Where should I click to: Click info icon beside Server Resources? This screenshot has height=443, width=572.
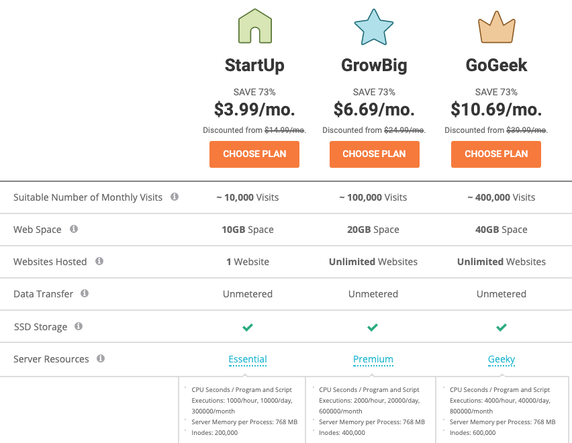101,358
